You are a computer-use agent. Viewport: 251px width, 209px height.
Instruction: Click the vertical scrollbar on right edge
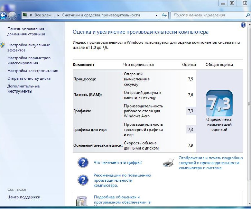pos(249,104)
